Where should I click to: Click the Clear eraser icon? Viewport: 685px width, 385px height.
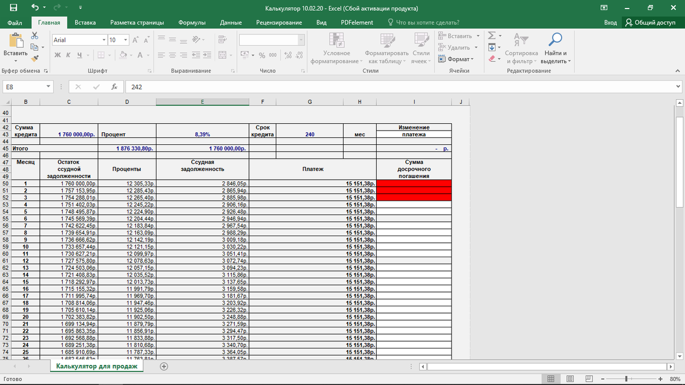(x=491, y=59)
